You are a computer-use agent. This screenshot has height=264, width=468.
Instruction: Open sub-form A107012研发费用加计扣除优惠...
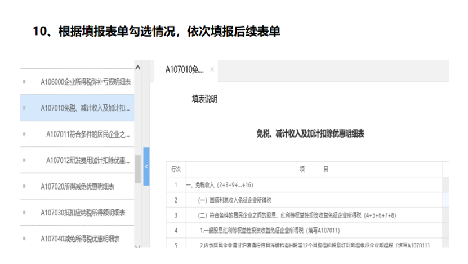tap(88, 160)
